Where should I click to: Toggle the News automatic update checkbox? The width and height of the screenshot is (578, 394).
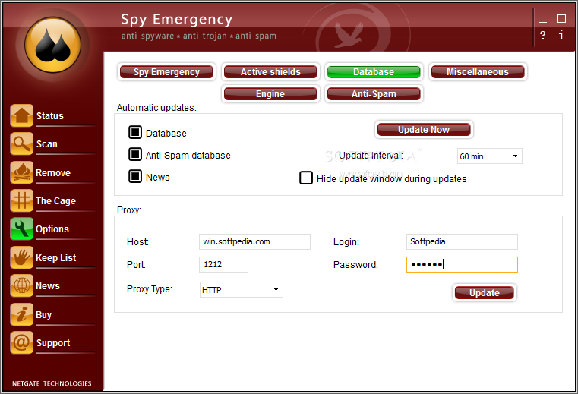click(135, 176)
